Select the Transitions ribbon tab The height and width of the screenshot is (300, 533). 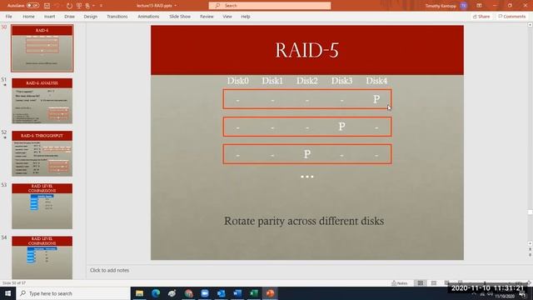click(117, 17)
